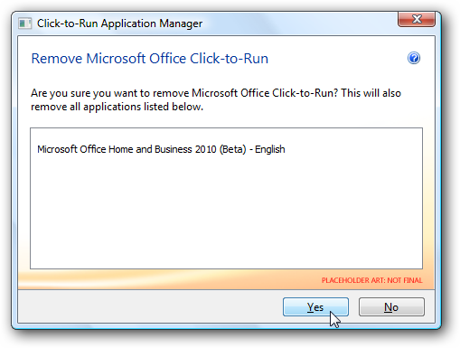Open help via the blue question mark icon
This screenshot has height=348, width=460.
pyautogui.click(x=414, y=58)
